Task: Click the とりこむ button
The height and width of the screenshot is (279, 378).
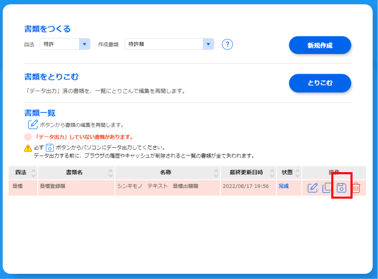Action: pos(320,83)
